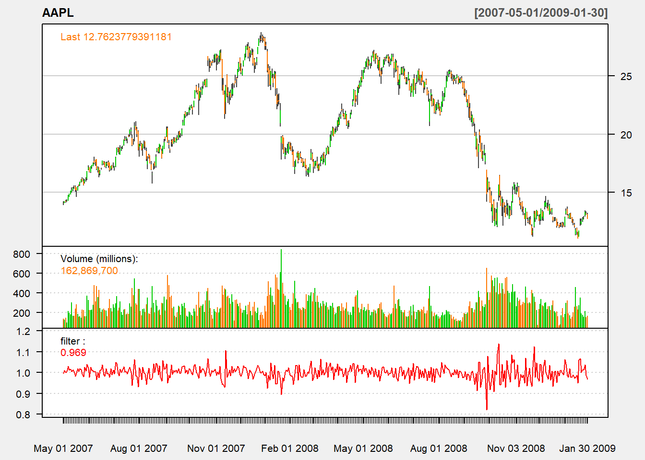Viewport: 645px width, 460px height.
Task: Click the 15 price axis label
Action: [626, 193]
